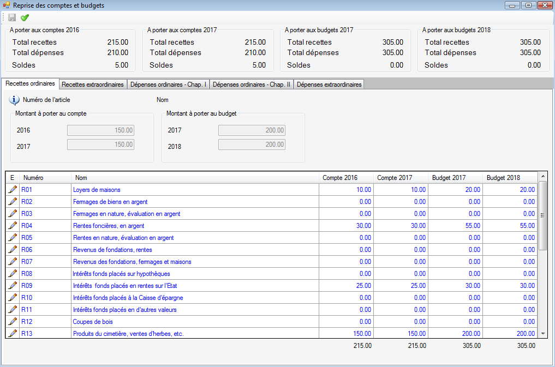This screenshot has height=367, width=555.
Task: Click the Budget 2017 value for row R04
Action: coord(456,226)
